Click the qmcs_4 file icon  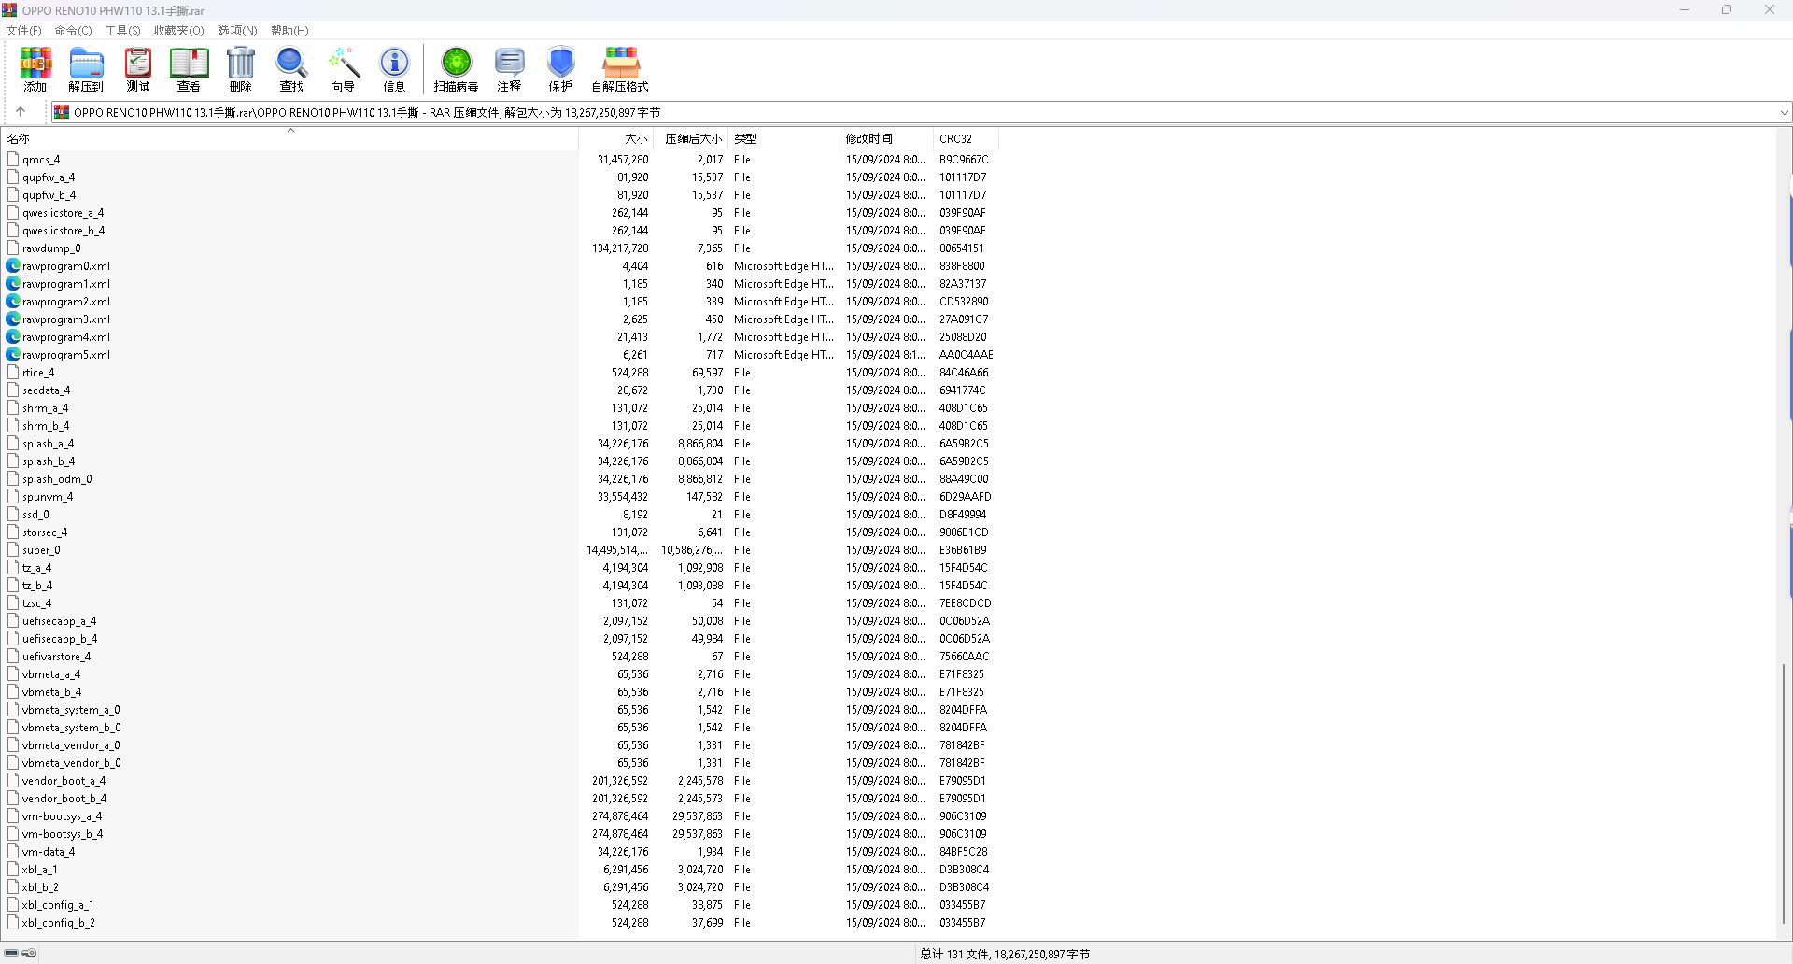point(13,160)
